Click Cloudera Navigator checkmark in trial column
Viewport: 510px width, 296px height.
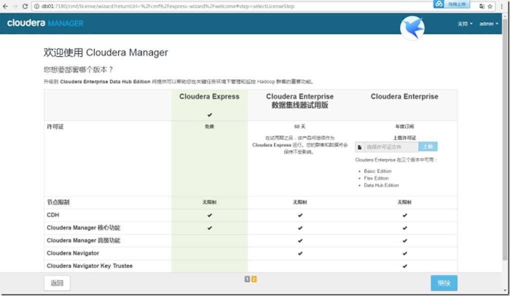(x=300, y=254)
